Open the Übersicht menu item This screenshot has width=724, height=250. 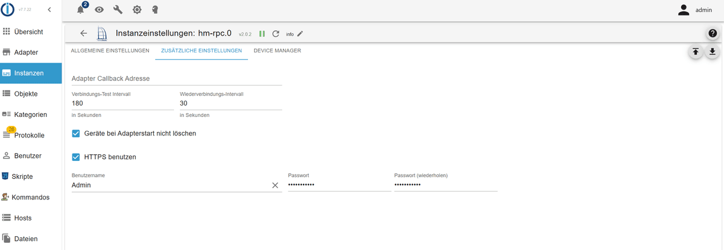31,31
